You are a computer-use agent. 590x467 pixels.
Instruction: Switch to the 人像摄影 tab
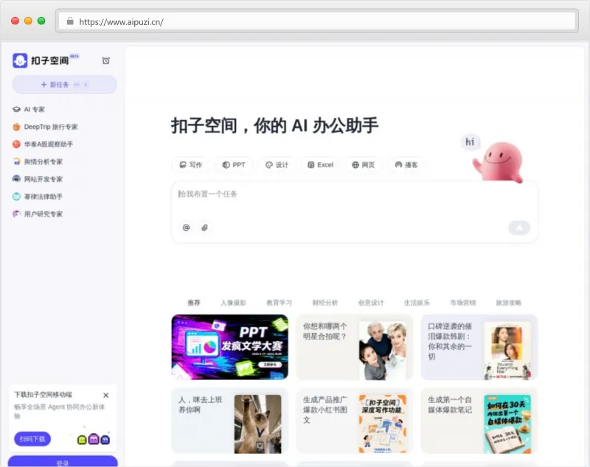(233, 303)
